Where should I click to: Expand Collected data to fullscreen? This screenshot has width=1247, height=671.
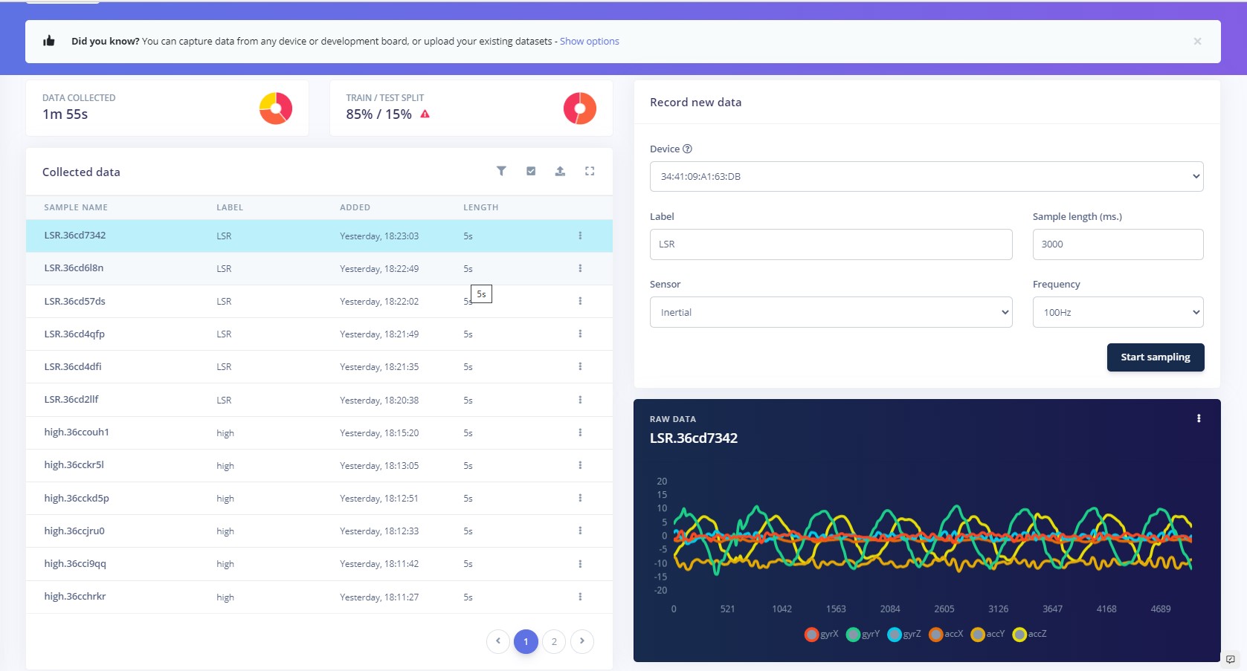point(590,171)
